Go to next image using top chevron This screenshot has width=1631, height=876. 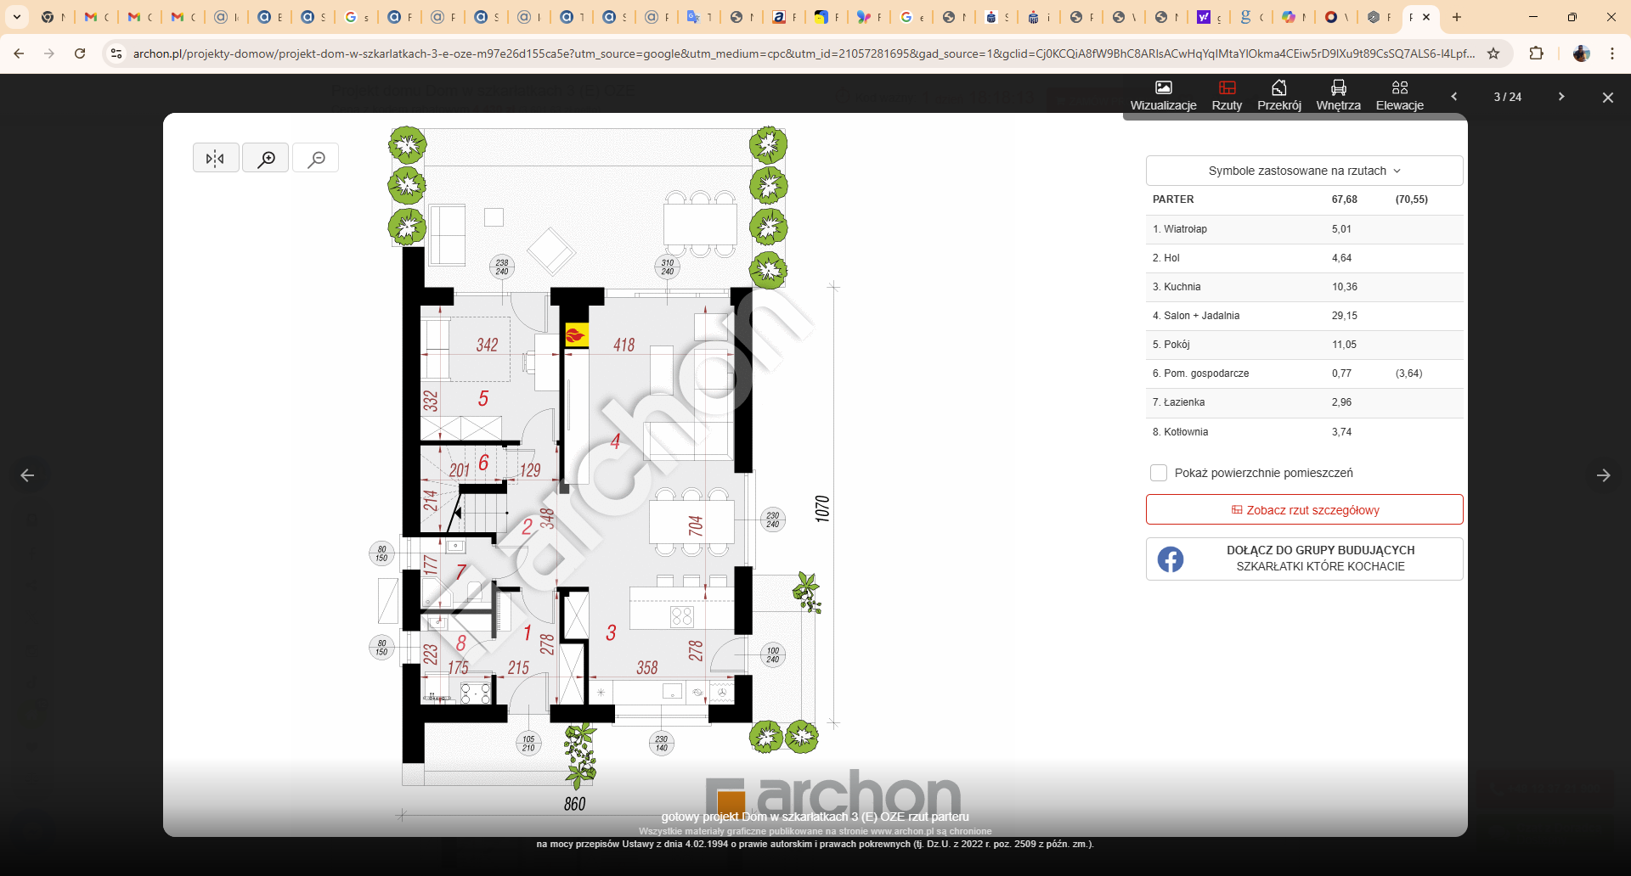[x=1560, y=97]
